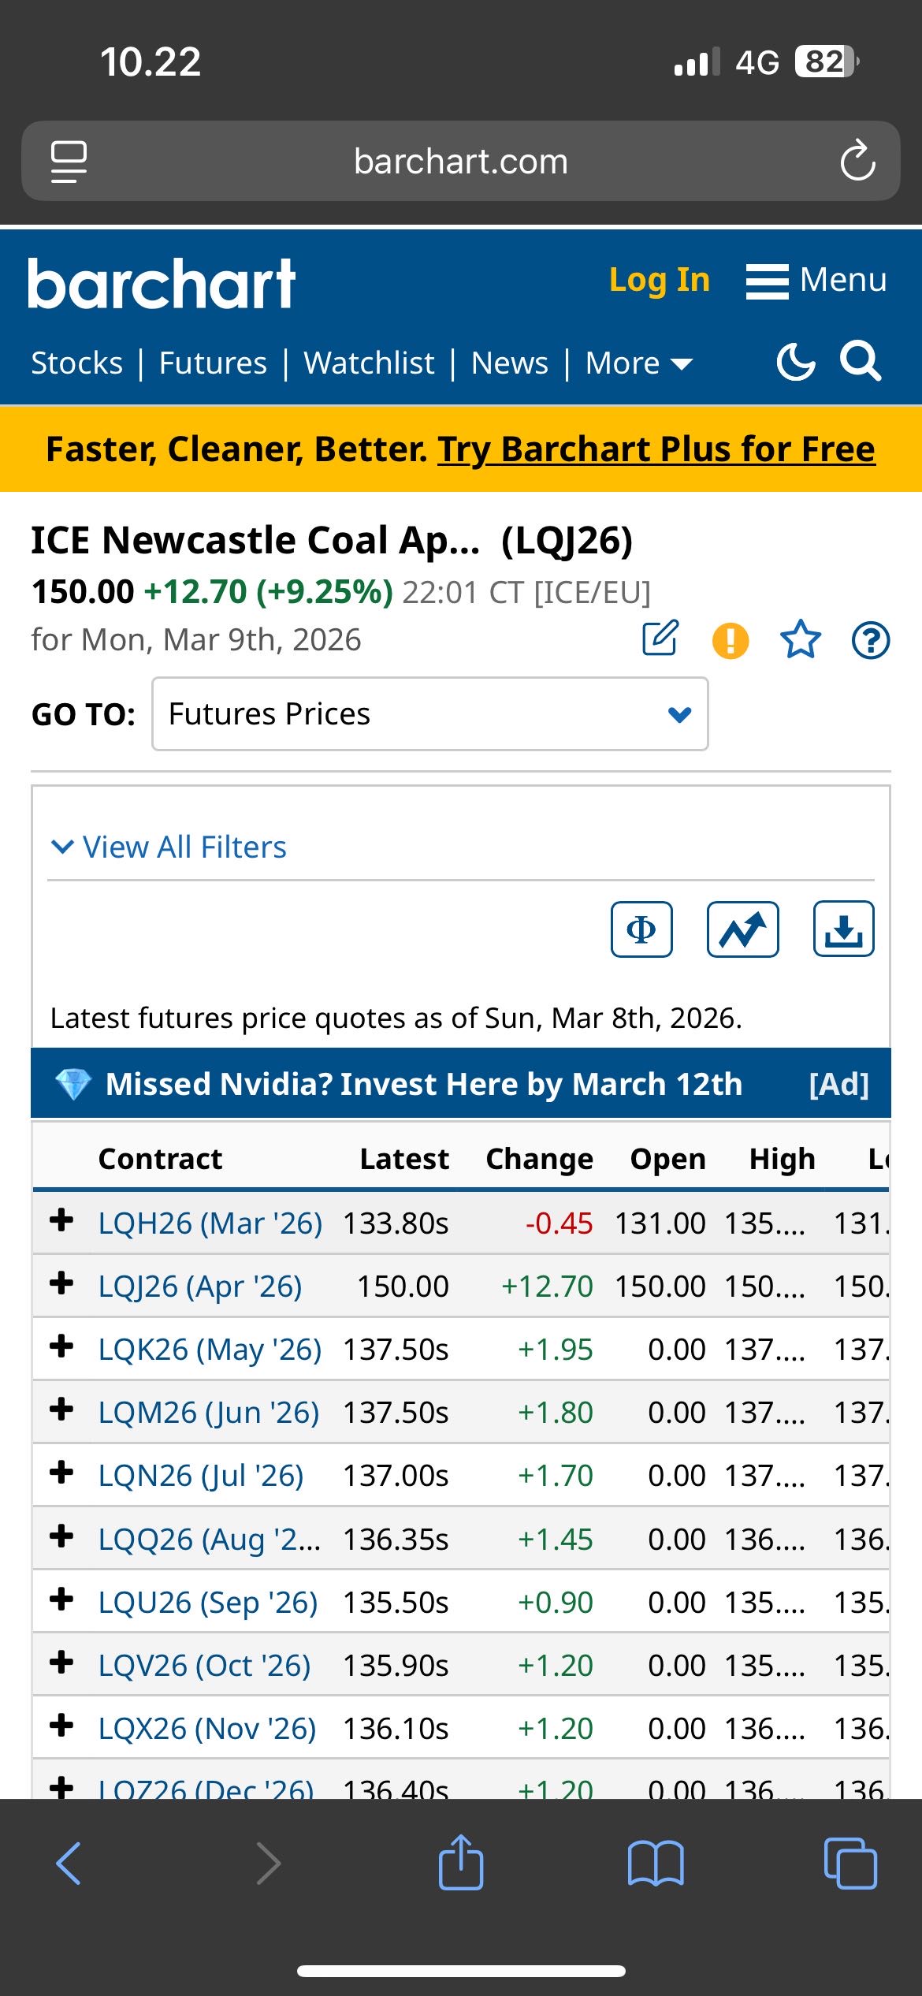Viewport: 922px width, 1996px height.
Task: Click the Phi screener icon button
Action: point(641,929)
